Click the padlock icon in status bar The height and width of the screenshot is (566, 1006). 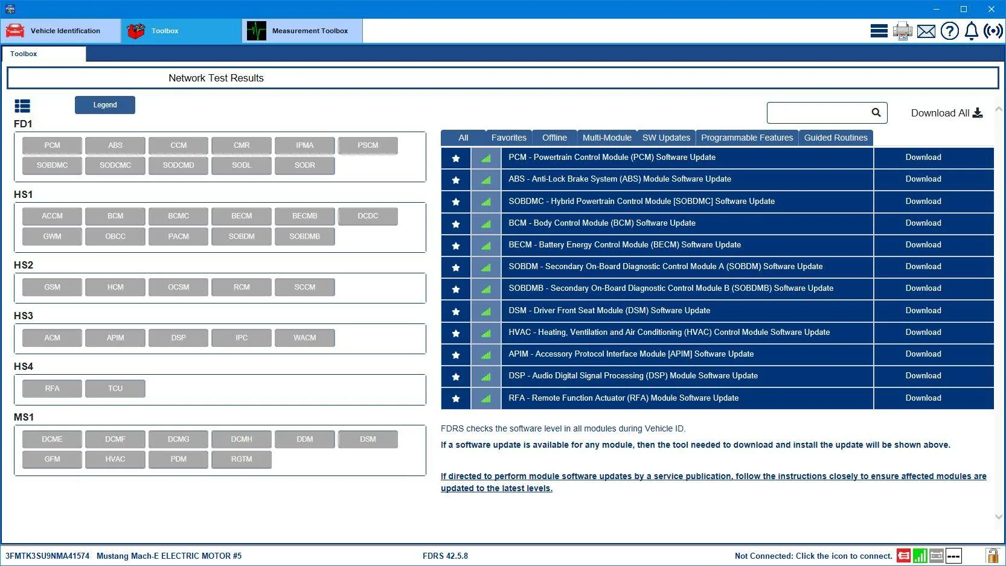coord(992,556)
